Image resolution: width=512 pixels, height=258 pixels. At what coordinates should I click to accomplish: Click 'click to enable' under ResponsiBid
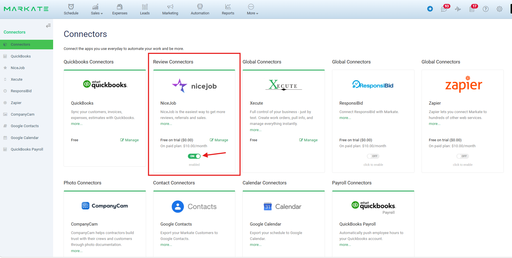pyautogui.click(x=373, y=165)
